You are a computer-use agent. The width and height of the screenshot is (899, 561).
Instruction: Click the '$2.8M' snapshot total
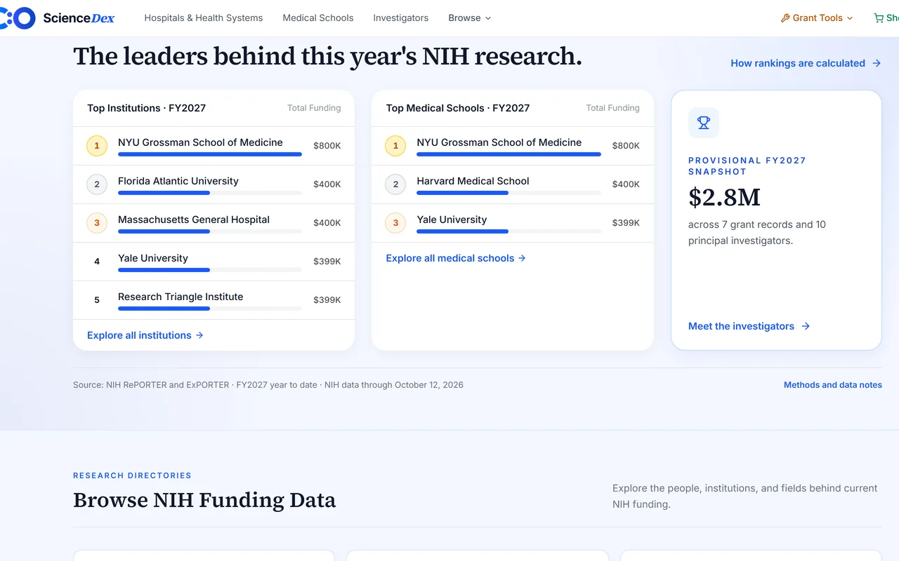(x=724, y=198)
